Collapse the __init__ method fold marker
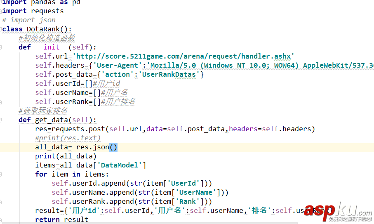The height and width of the screenshot is (224, 374). coord(1,47)
